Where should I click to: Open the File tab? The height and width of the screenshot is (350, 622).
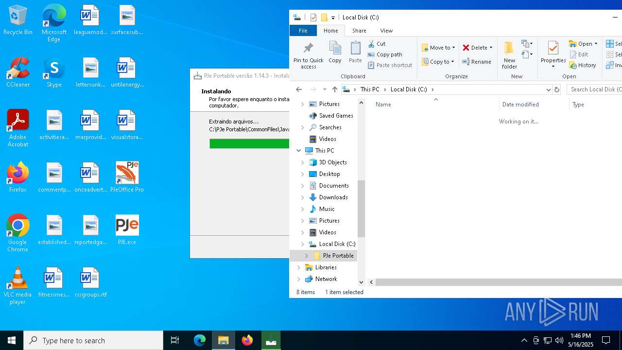click(303, 31)
